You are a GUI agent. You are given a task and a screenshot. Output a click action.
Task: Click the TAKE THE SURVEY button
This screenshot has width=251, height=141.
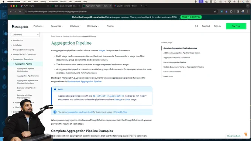tap(191, 17)
